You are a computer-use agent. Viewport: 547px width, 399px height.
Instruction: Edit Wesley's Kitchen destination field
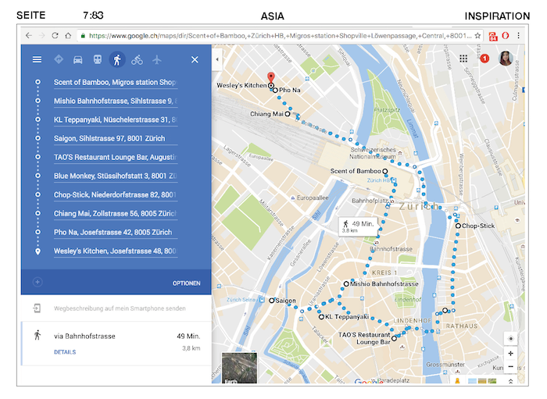pos(116,251)
